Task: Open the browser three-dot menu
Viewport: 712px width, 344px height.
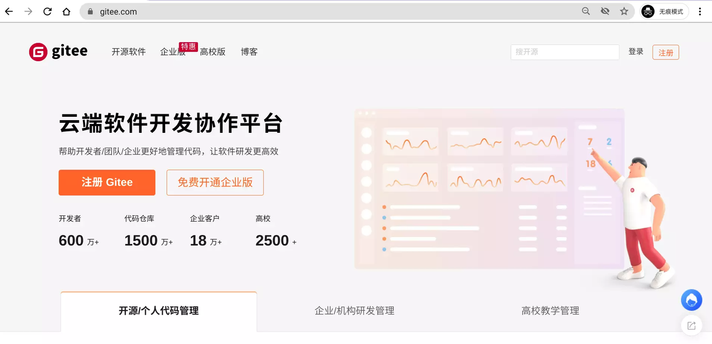Action: click(x=700, y=11)
